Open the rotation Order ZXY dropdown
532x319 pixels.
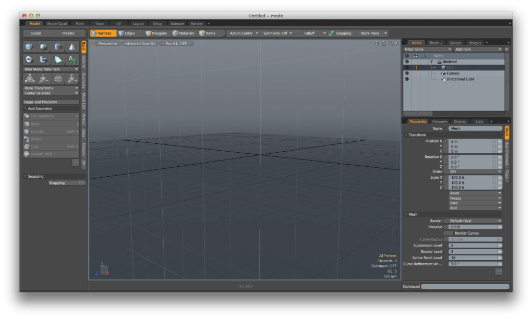pyautogui.click(x=475, y=171)
